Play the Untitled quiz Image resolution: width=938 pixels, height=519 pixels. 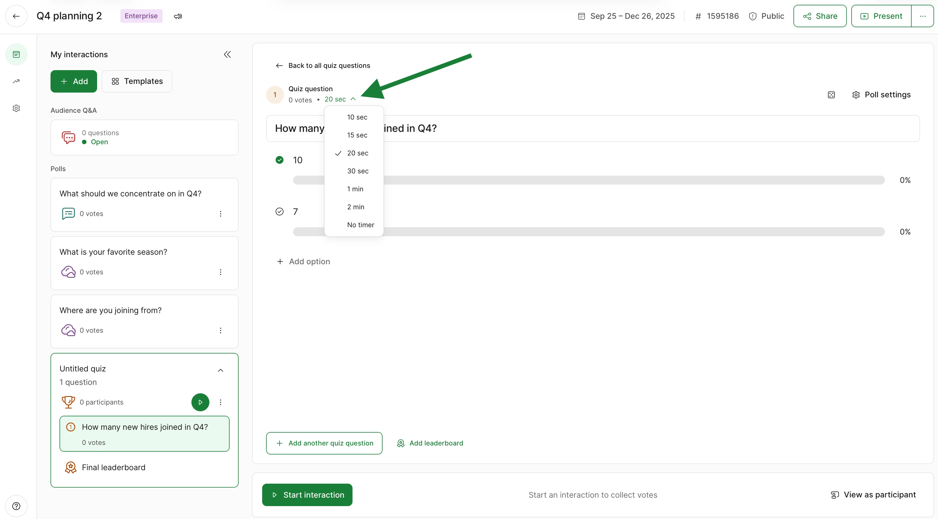pos(200,402)
